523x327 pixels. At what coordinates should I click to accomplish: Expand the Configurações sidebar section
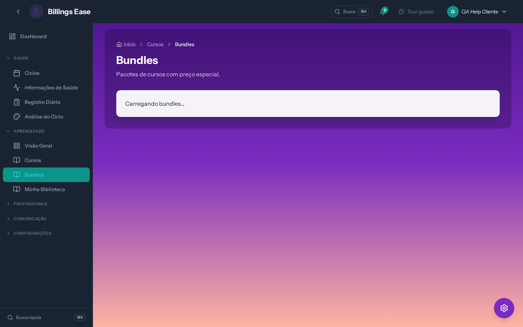(x=32, y=233)
